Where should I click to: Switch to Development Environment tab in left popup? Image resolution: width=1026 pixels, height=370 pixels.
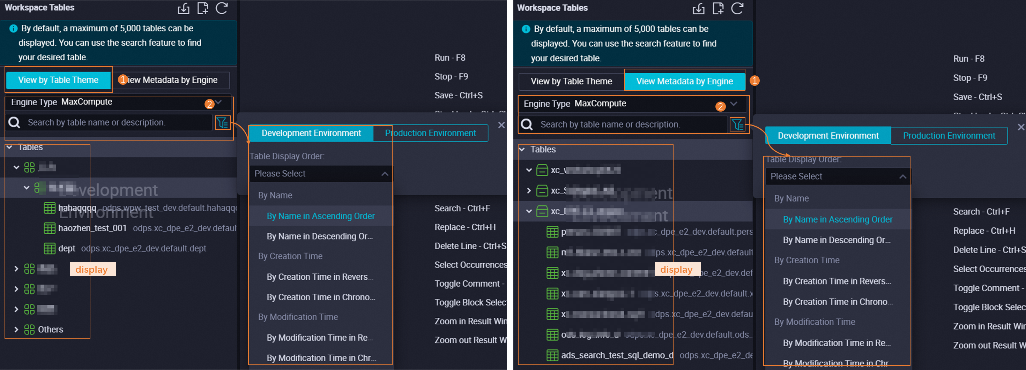pos(311,133)
